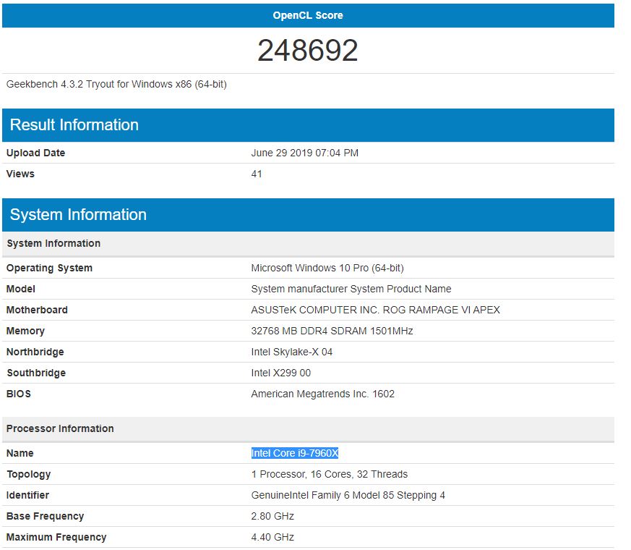Click the Identifier label
This screenshot has height=550, width=631.
click(27, 495)
